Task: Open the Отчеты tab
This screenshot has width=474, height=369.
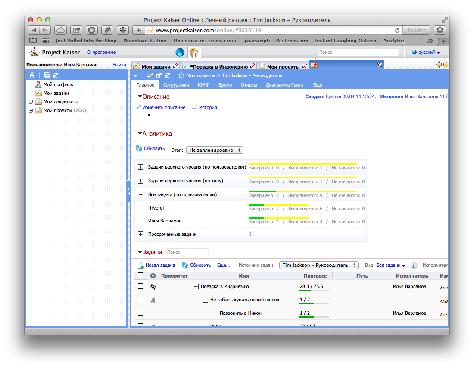Action: coord(249,85)
